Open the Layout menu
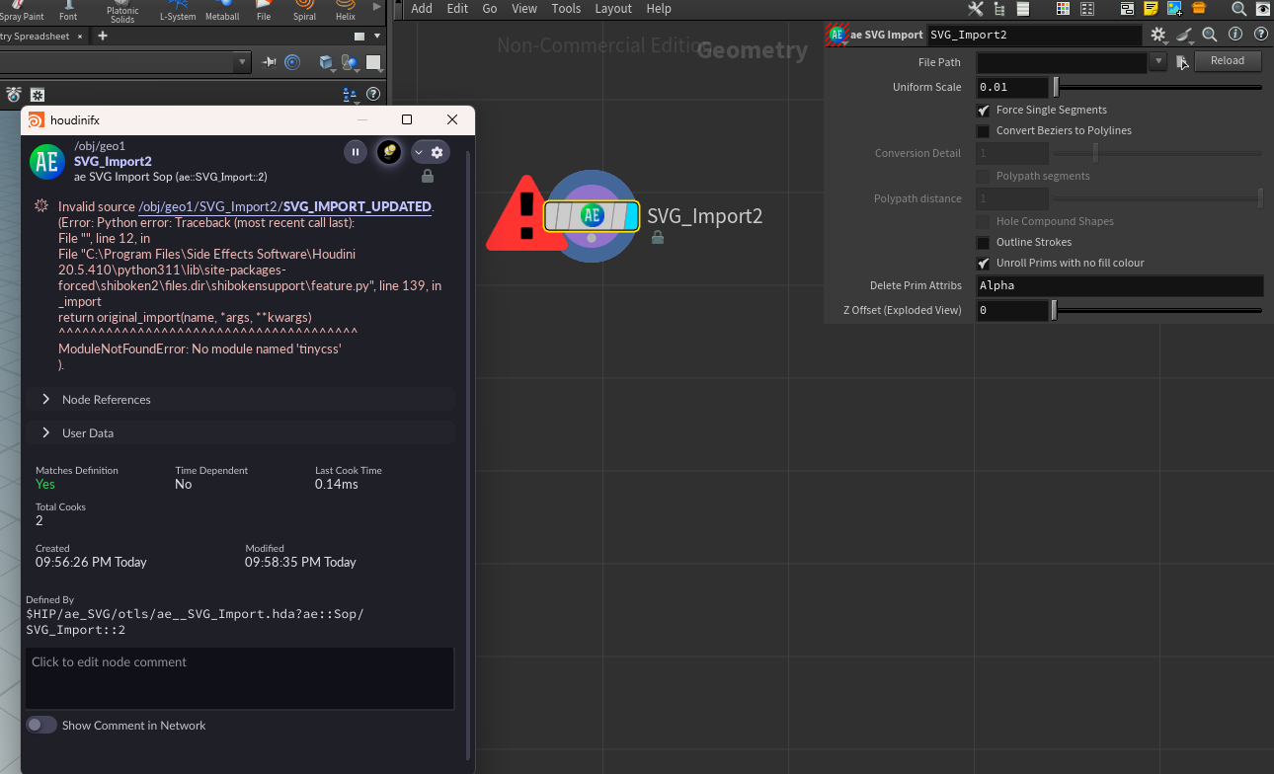 613,9
